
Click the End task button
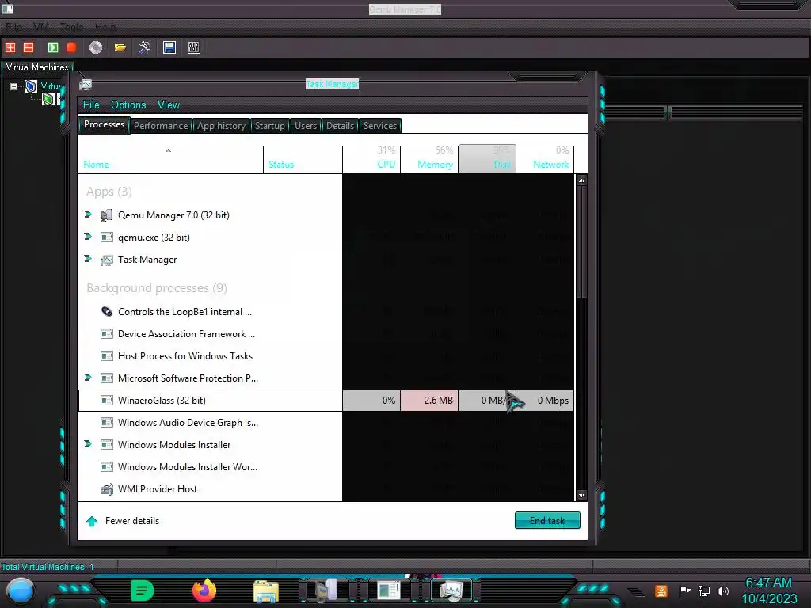547,521
